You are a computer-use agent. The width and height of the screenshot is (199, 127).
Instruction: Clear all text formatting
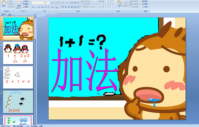pos(58,3)
